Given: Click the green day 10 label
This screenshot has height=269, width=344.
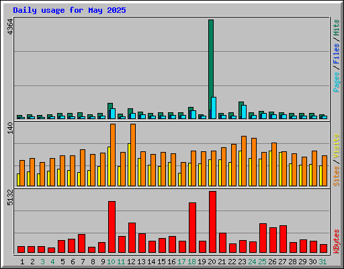Looking at the screenshot, I should (111, 262).
